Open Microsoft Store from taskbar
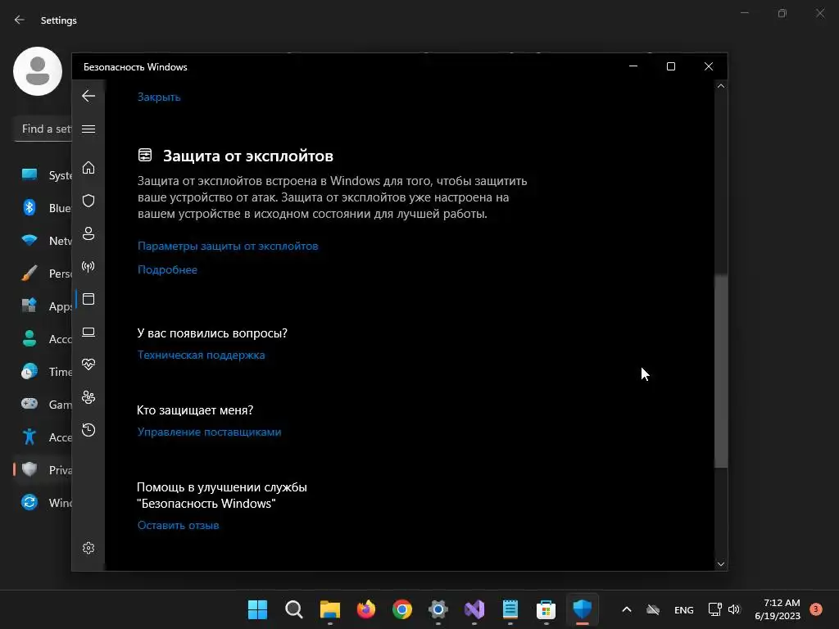This screenshot has width=839, height=629. click(546, 609)
